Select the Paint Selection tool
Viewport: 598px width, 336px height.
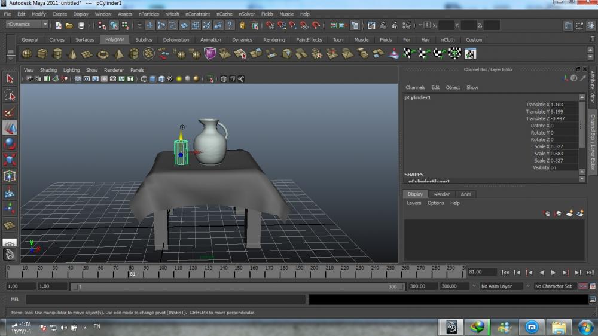10,112
